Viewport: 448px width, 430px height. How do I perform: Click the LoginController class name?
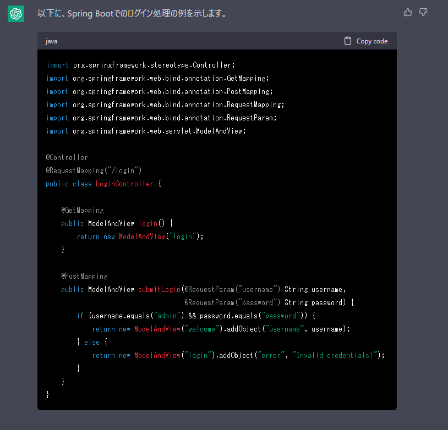pos(124,184)
